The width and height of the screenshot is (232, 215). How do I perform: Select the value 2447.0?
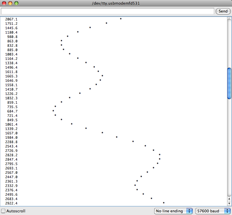click(x=11, y=177)
